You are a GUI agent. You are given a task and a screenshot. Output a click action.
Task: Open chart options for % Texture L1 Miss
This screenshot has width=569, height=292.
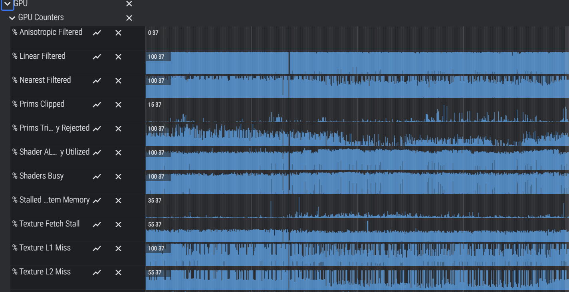(x=97, y=248)
